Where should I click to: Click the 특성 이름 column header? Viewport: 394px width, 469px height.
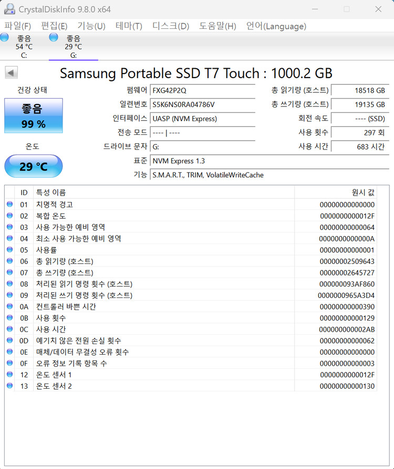163,193
